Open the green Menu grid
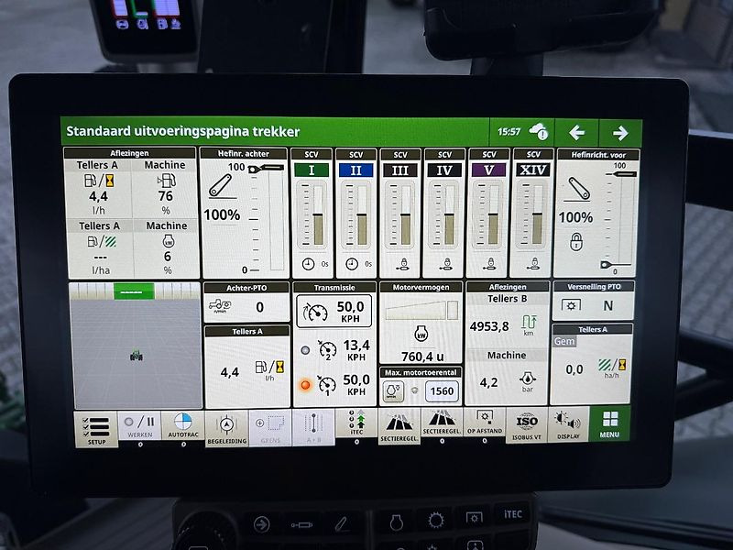 (612, 426)
